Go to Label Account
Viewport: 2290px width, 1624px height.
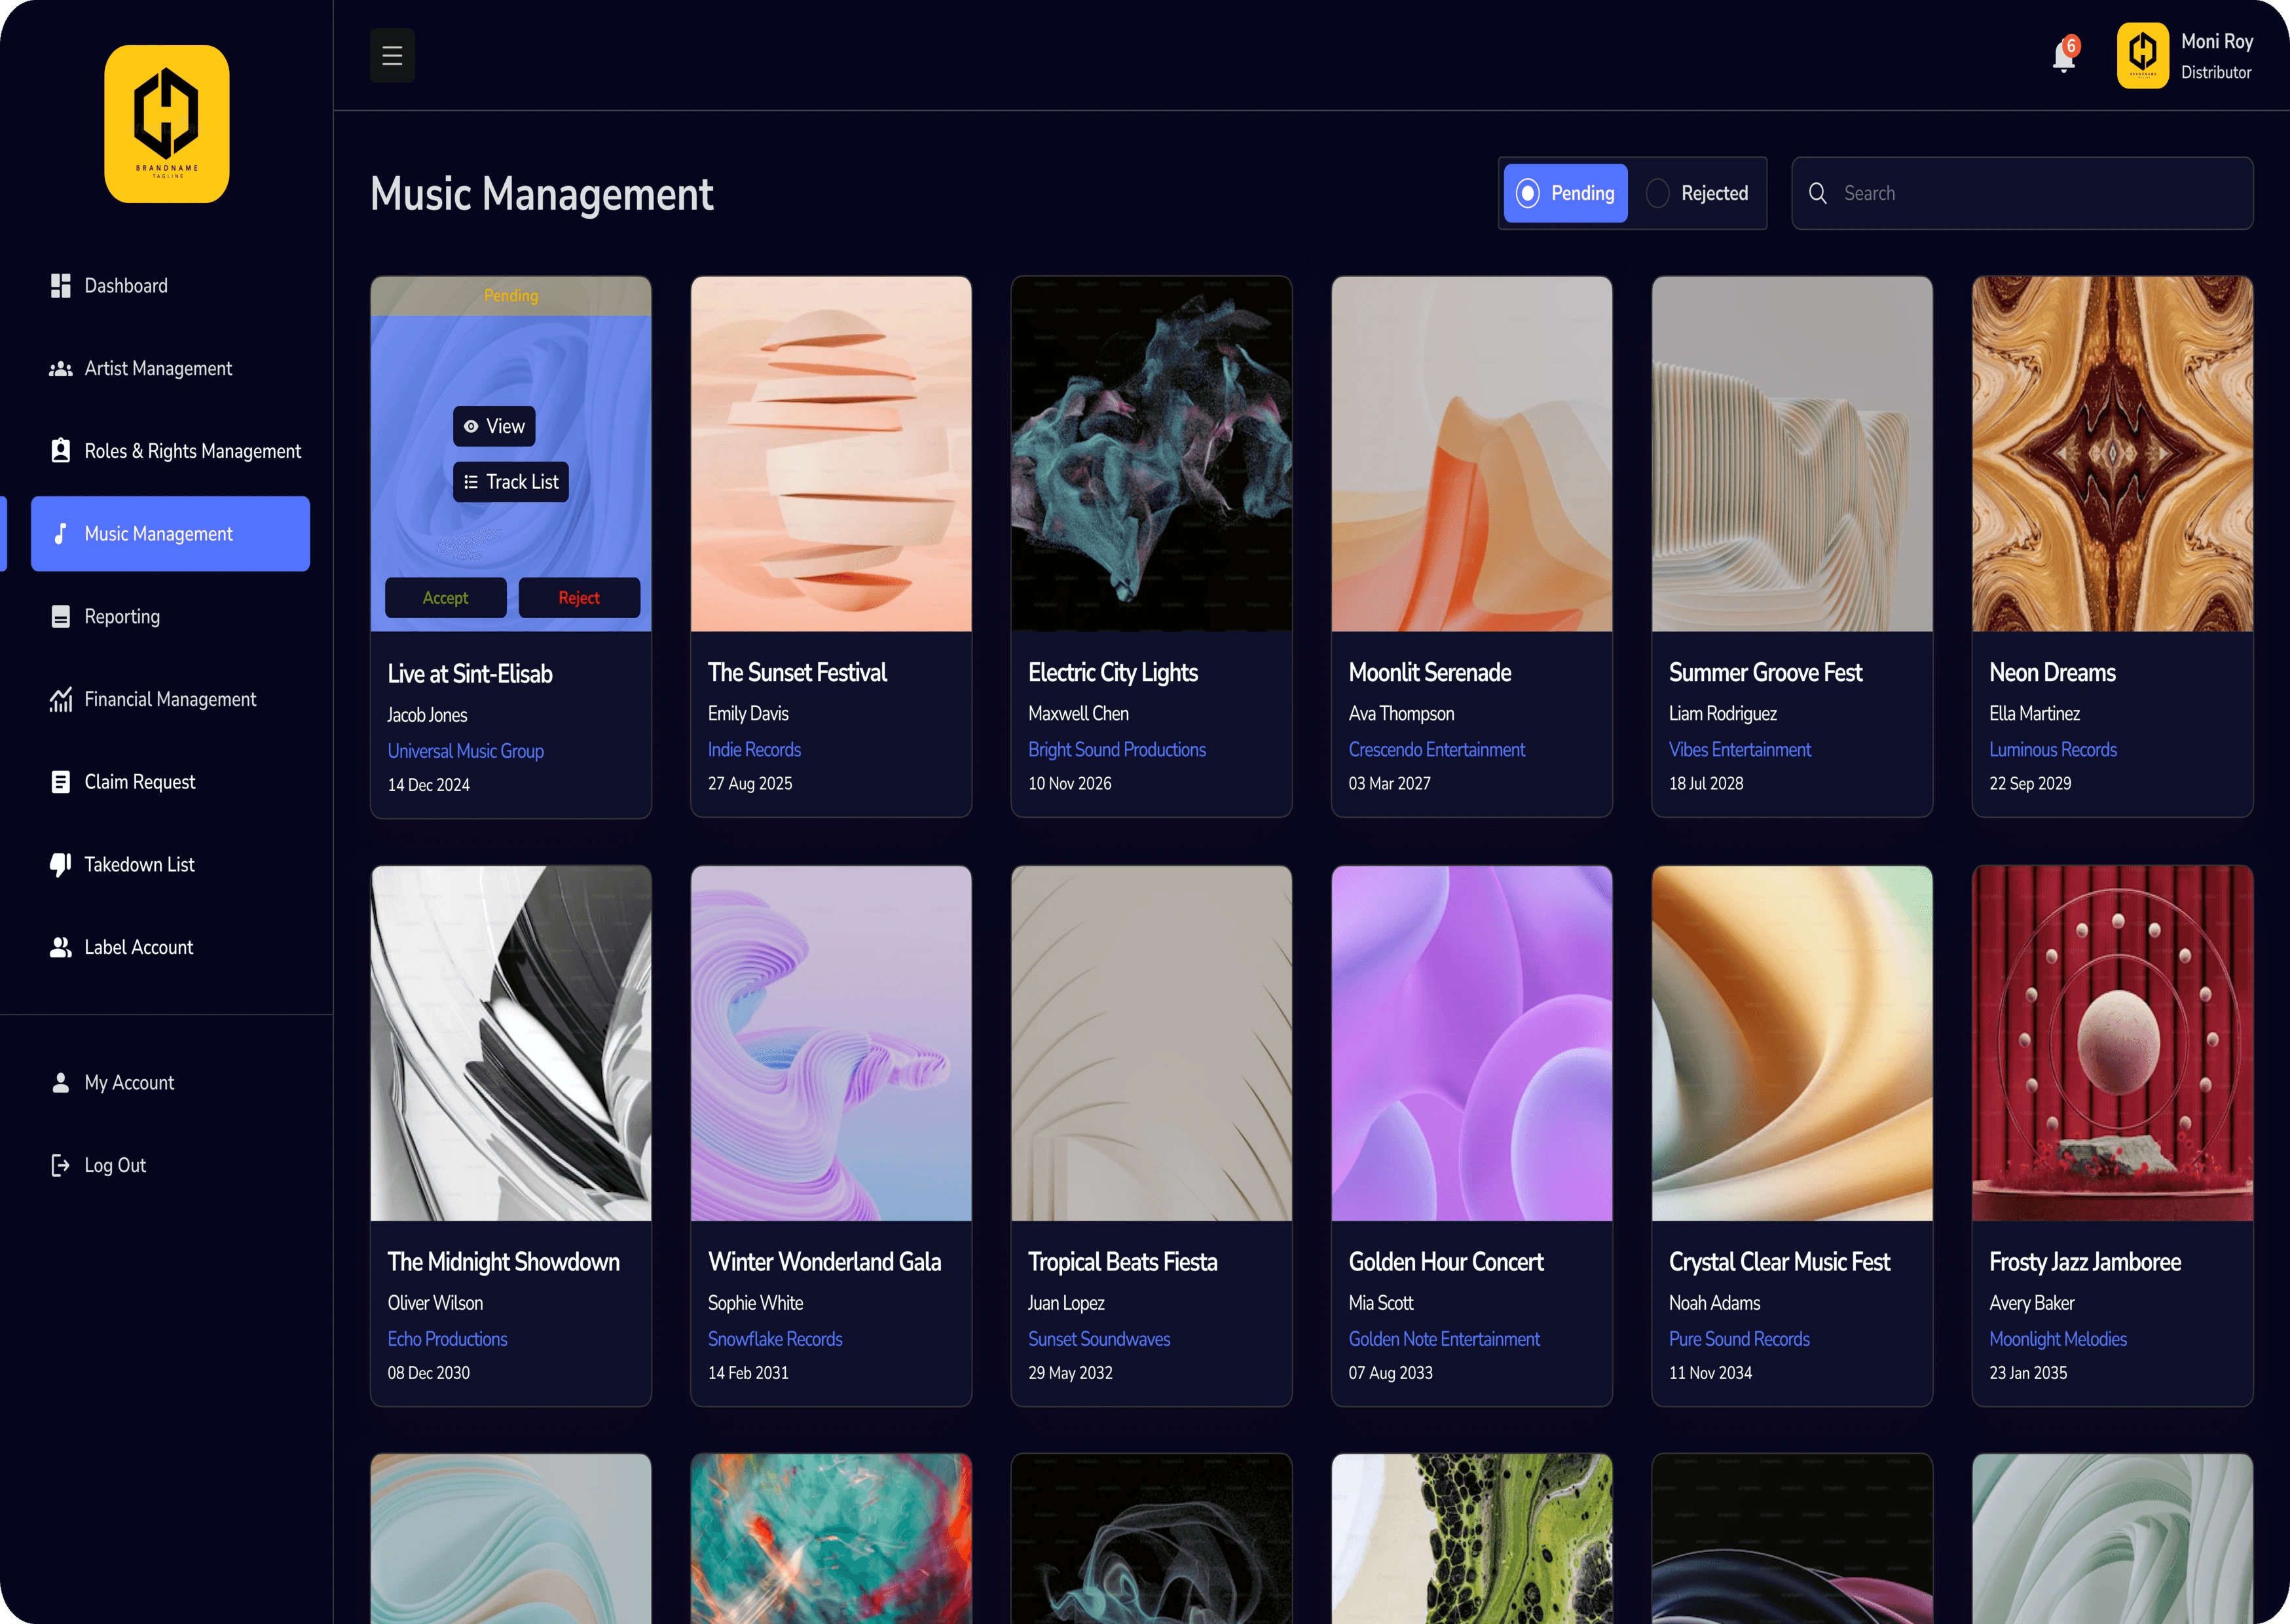[170, 947]
